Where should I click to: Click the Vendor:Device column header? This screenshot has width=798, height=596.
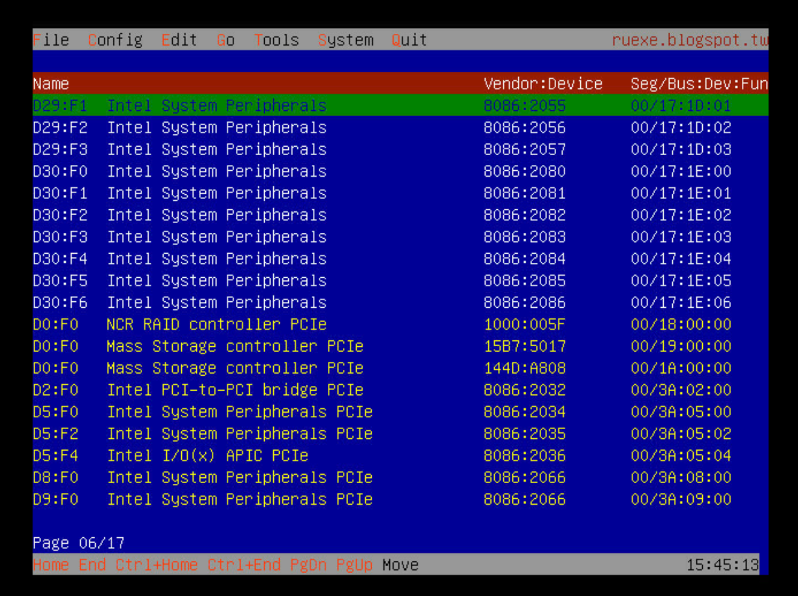pyautogui.click(x=543, y=83)
